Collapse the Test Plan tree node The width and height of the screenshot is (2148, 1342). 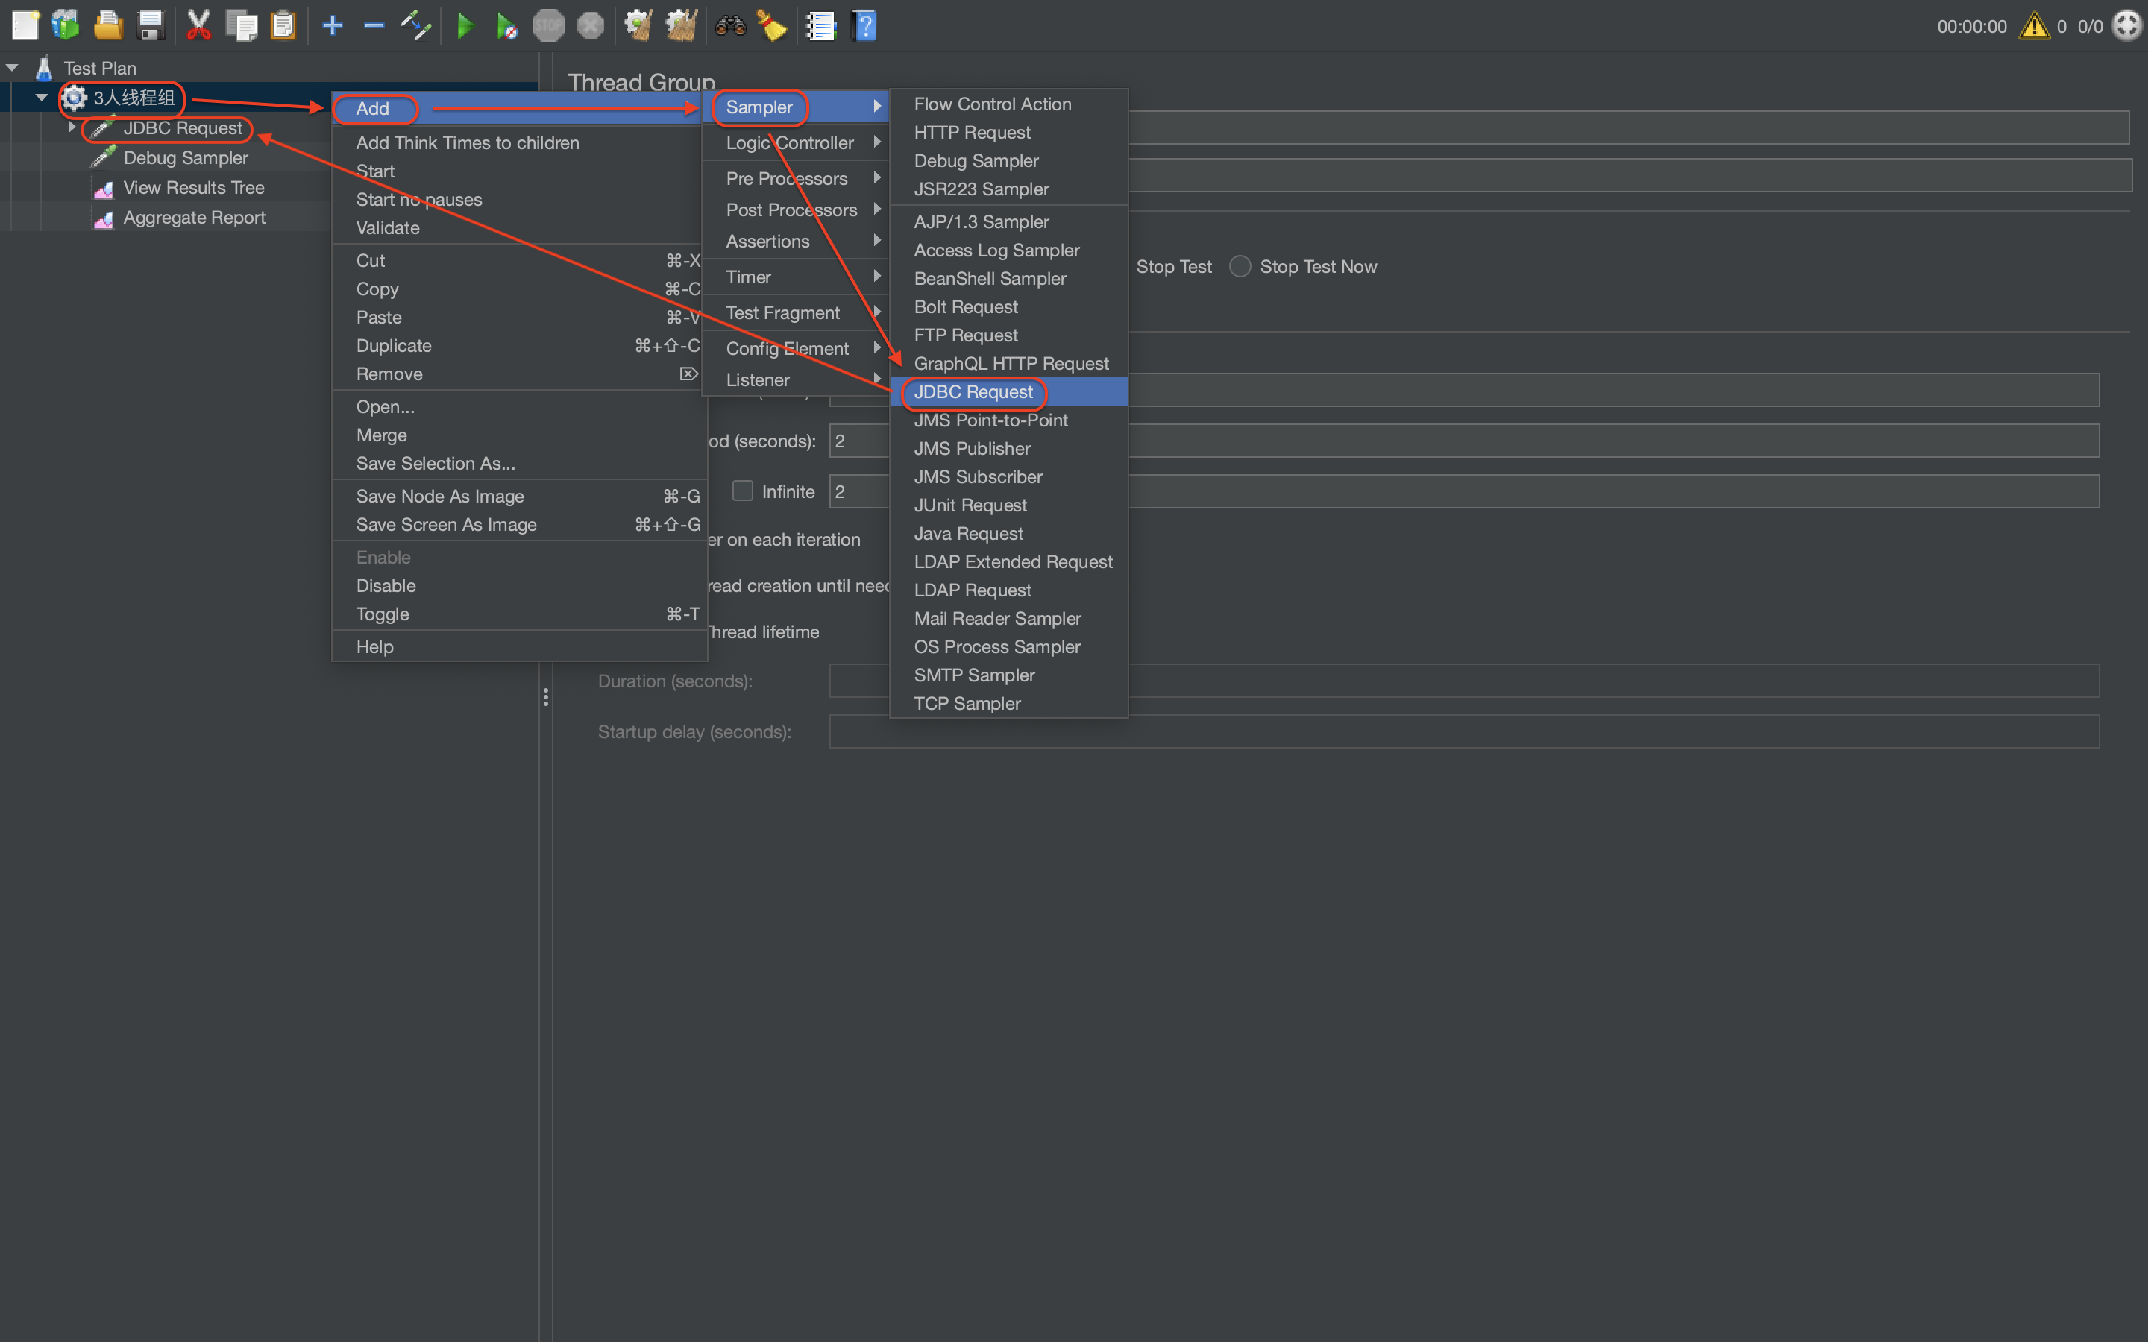tap(13, 66)
